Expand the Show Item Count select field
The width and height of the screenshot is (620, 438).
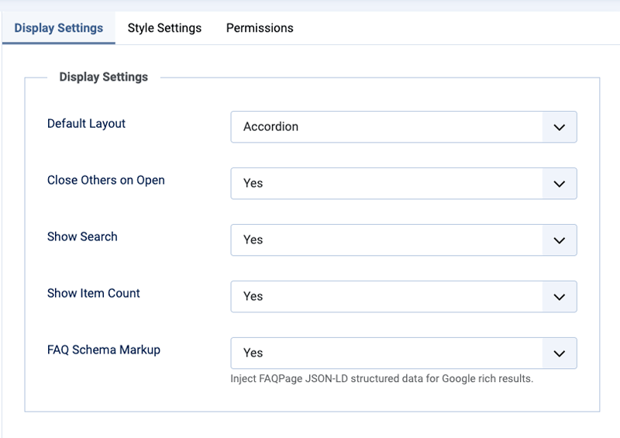click(386, 297)
